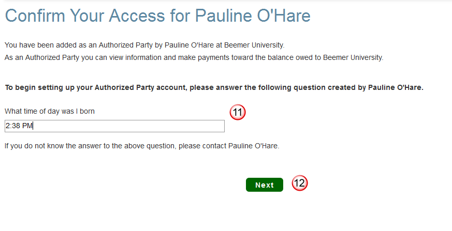Click the 'Confirm Your Access' page heading
Screen dimensions: 452x231
coord(157,16)
